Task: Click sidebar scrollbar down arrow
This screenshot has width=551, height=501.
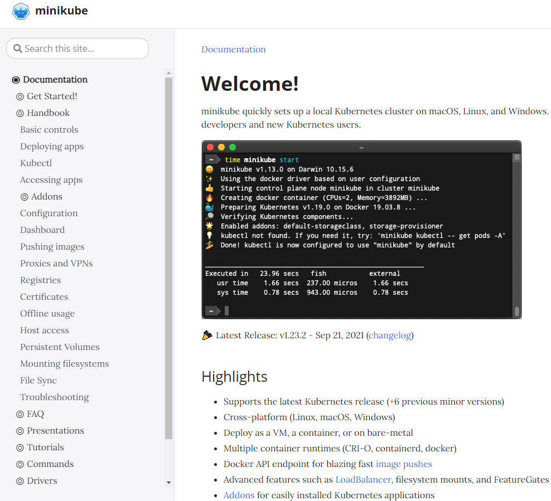Action: click(x=168, y=483)
